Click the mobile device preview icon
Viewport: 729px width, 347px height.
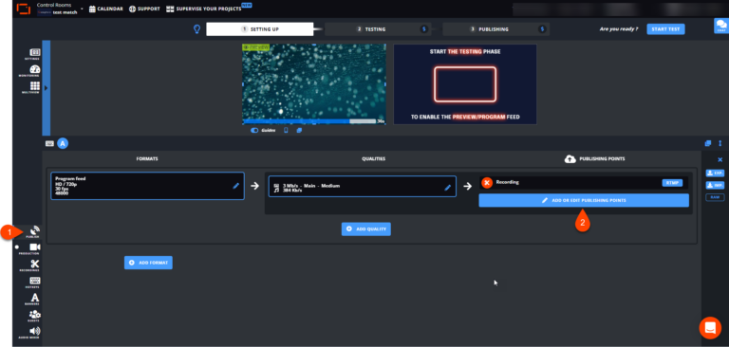point(286,131)
